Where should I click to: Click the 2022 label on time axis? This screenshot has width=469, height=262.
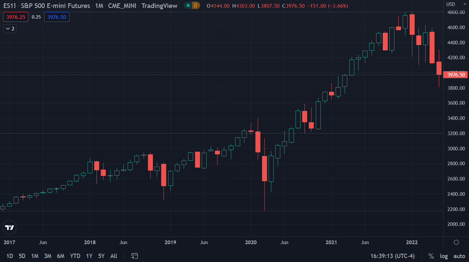(412, 242)
